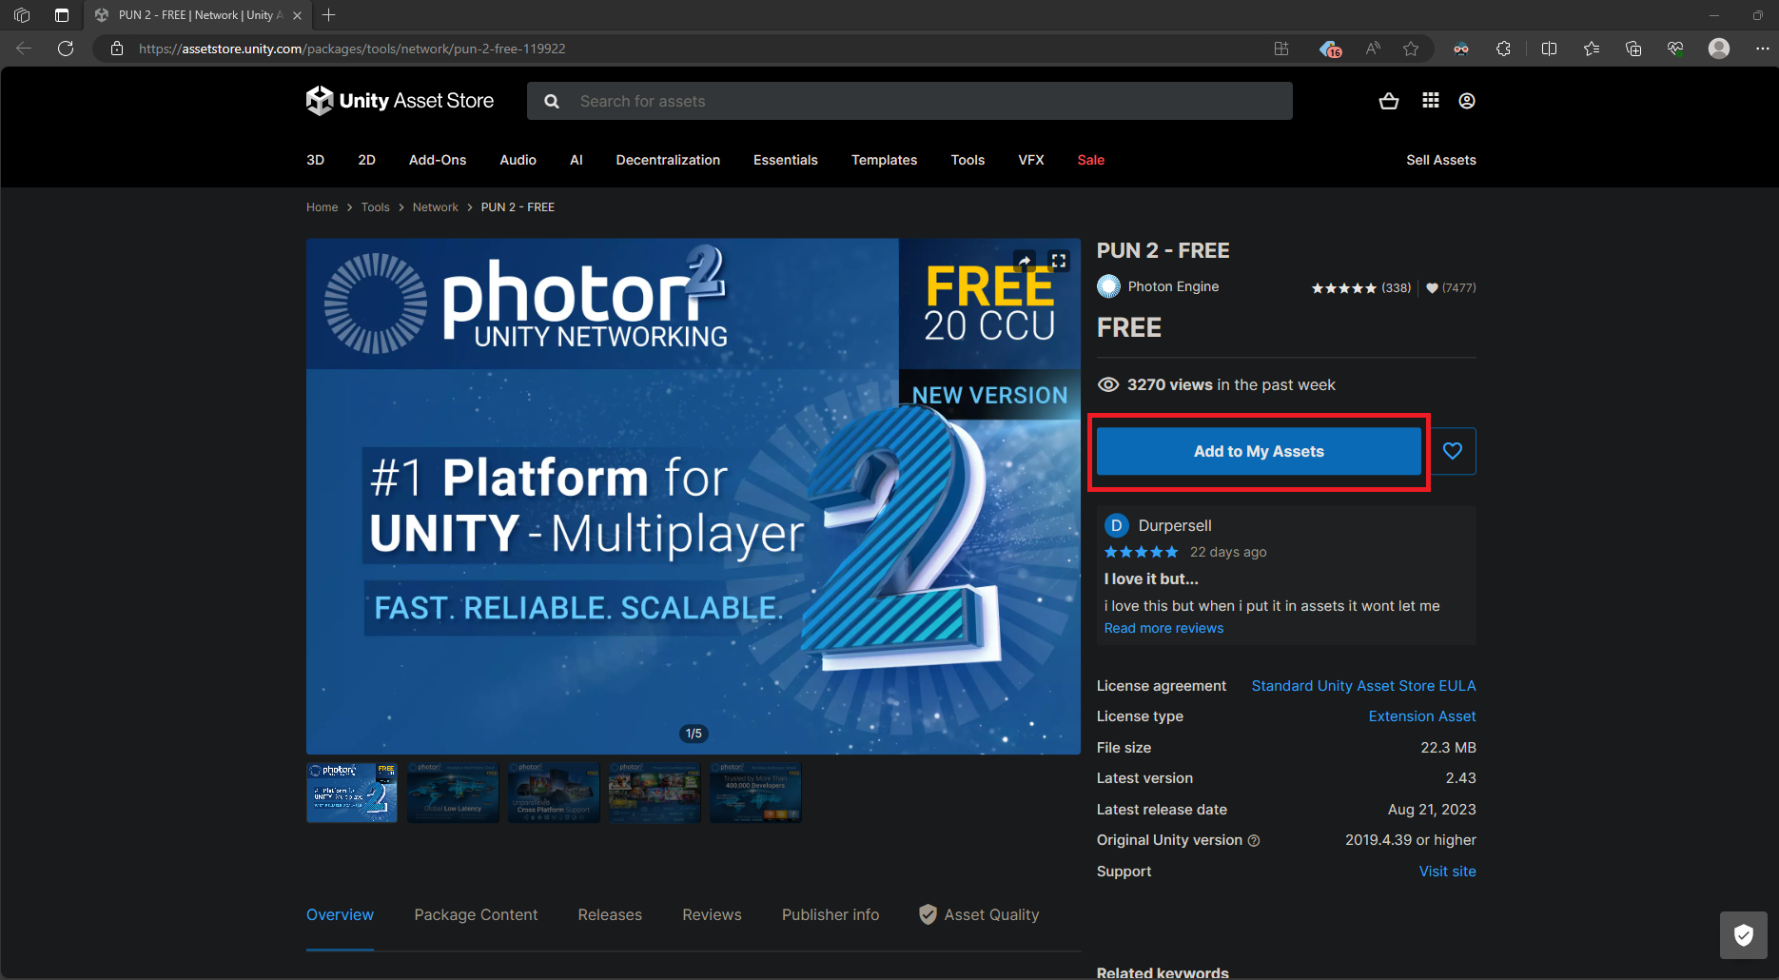Open the Tools navigation menu
Image resolution: width=1779 pixels, height=980 pixels.
pos(968,160)
